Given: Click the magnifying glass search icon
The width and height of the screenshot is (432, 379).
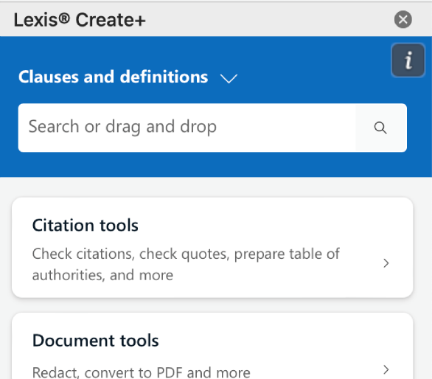Looking at the screenshot, I should 380,128.
